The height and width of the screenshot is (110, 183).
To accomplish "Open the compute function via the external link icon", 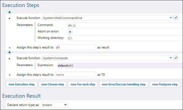I will point(176,58).
